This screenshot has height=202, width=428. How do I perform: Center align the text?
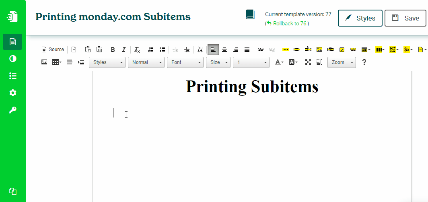click(x=224, y=49)
